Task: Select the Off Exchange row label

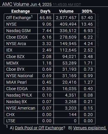Action: (x=18, y=18)
